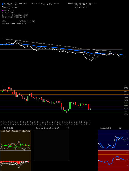
Task: Click the 'ADX signal: SELL Slowing @ 1%' text
Action: pos(14,23)
